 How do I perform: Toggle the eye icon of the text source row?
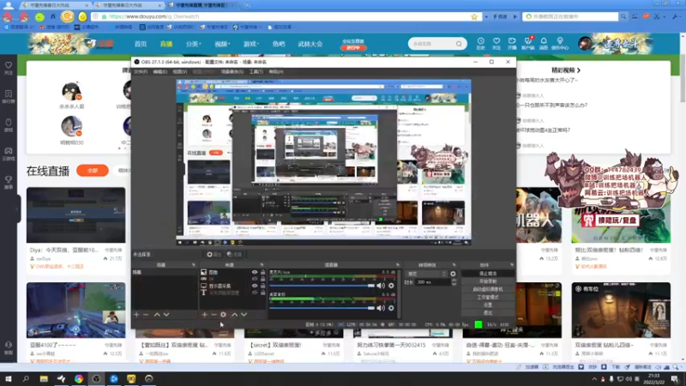pyautogui.click(x=255, y=293)
